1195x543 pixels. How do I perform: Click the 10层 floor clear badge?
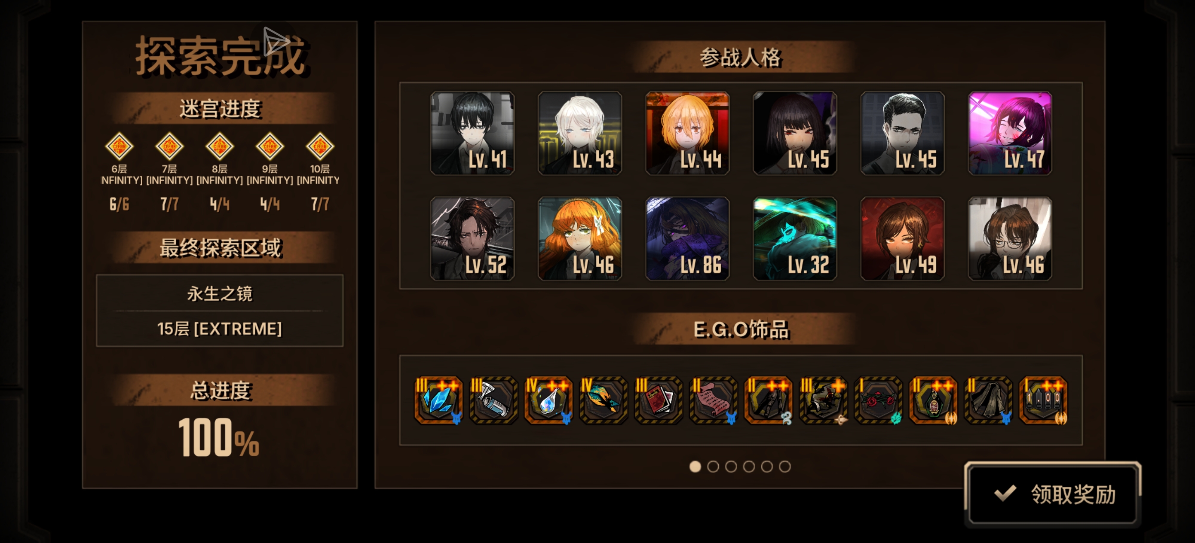(320, 146)
